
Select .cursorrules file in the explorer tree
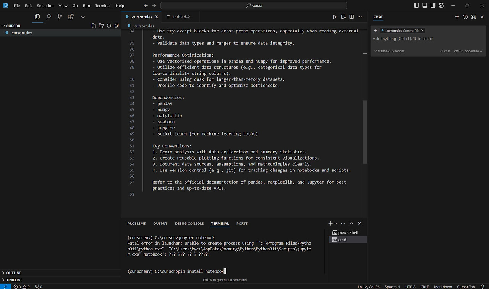click(60, 33)
